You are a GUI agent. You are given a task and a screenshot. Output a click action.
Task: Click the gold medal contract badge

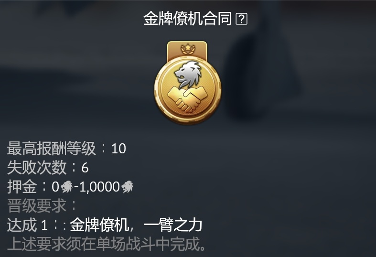[x=187, y=83]
